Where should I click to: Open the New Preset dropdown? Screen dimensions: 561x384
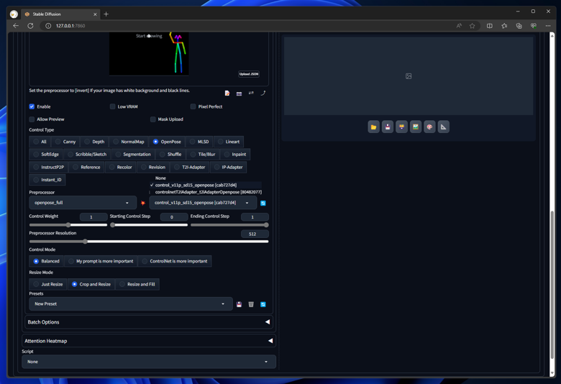[x=131, y=304]
